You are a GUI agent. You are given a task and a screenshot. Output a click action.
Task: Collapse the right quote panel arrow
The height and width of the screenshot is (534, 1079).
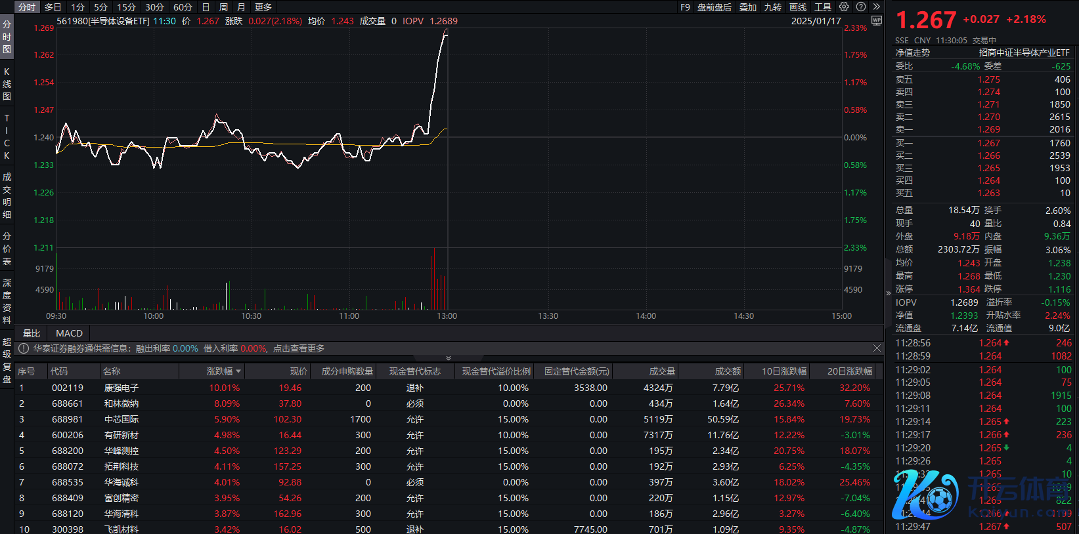click(x=889, y=293)
